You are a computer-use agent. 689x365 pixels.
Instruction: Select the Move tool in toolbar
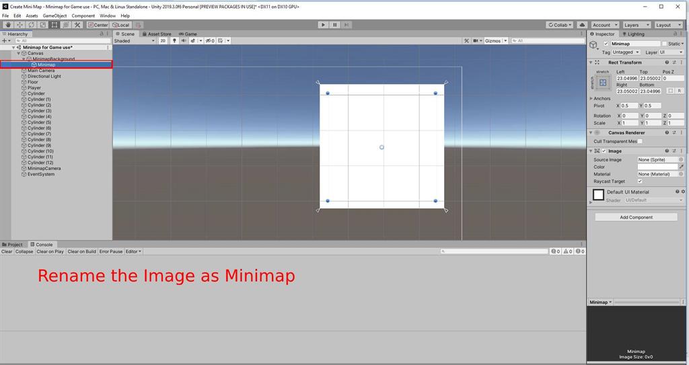[x=20, y=25]
